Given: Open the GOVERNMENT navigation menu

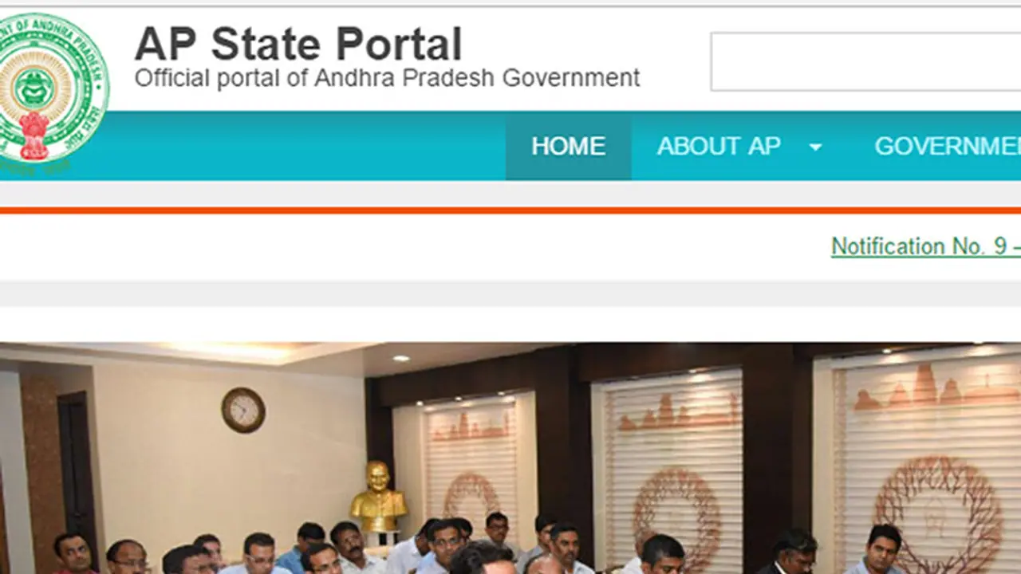Looking at the screenshot, I should (x=948, y=146).
